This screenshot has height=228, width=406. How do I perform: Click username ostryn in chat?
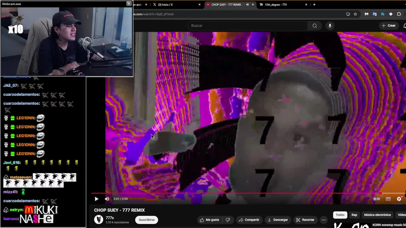(x=16, y=210)
